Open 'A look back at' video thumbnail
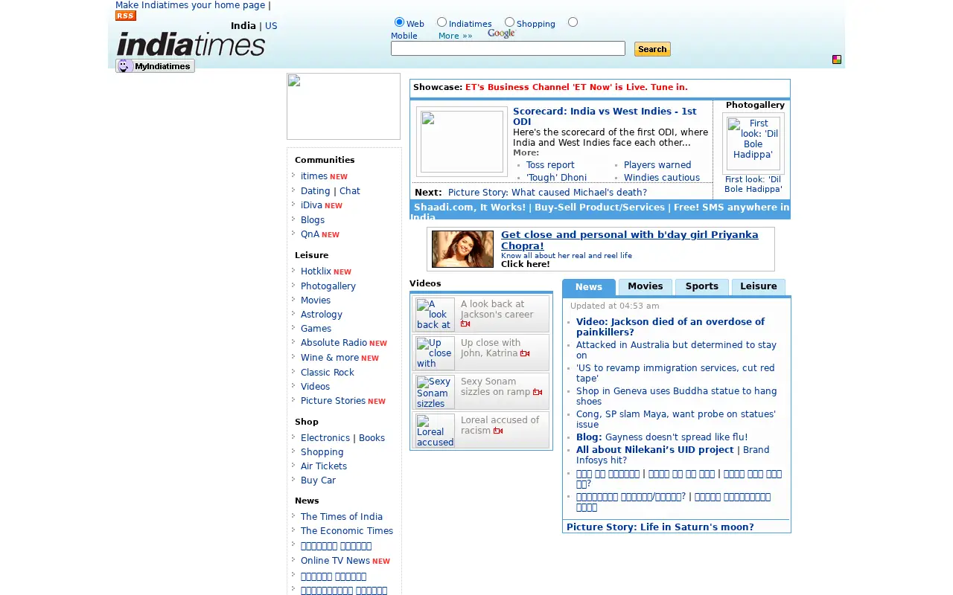 pyautogui.click(x=435, y=315)
